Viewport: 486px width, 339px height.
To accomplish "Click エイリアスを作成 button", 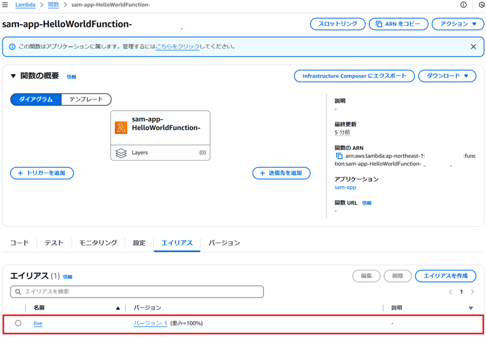I will tap(445, 276).
